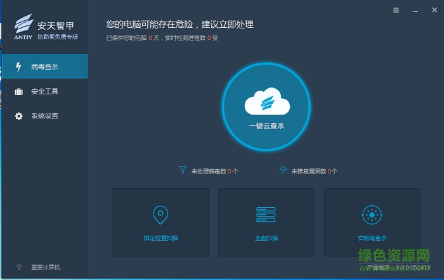Start the 一键云查杀 scan
Screen dimensions: 444x280
point(266,125)
